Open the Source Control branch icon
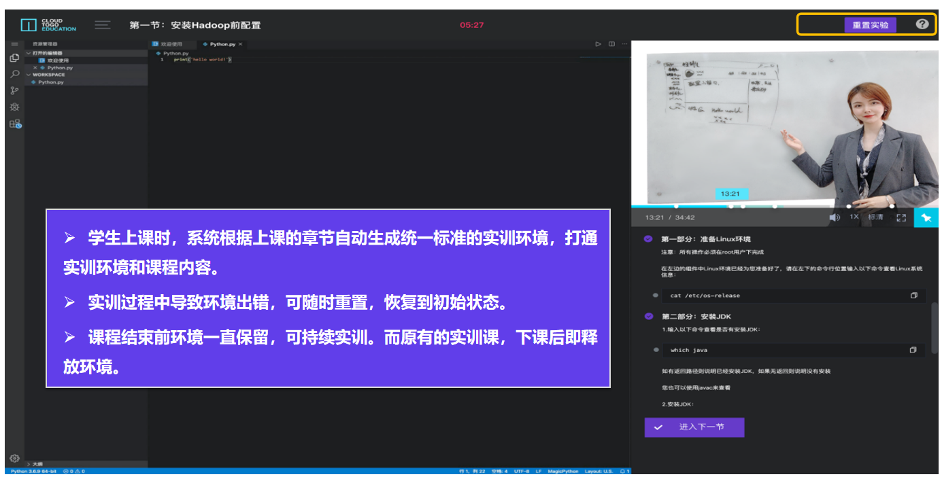 pyautogui.click(x=14, y=90)
